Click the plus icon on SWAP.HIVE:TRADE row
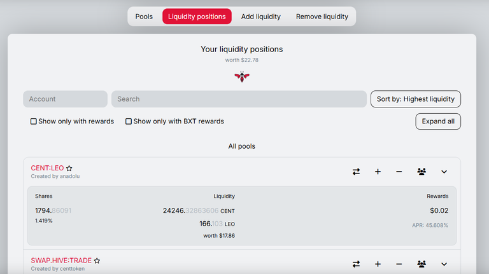This screenshot has height=274, width=489. pos(378,264)
